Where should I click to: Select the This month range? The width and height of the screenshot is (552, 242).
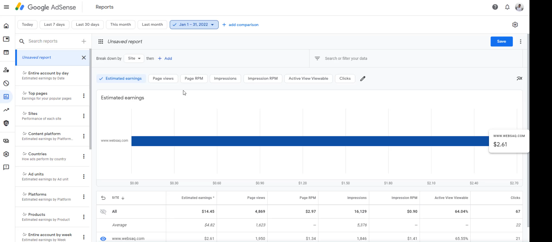tap(121, 25)
